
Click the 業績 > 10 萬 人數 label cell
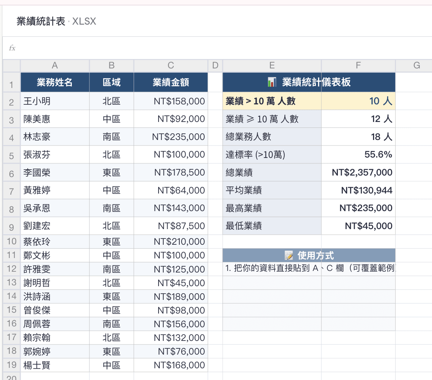tap(272, 101)
